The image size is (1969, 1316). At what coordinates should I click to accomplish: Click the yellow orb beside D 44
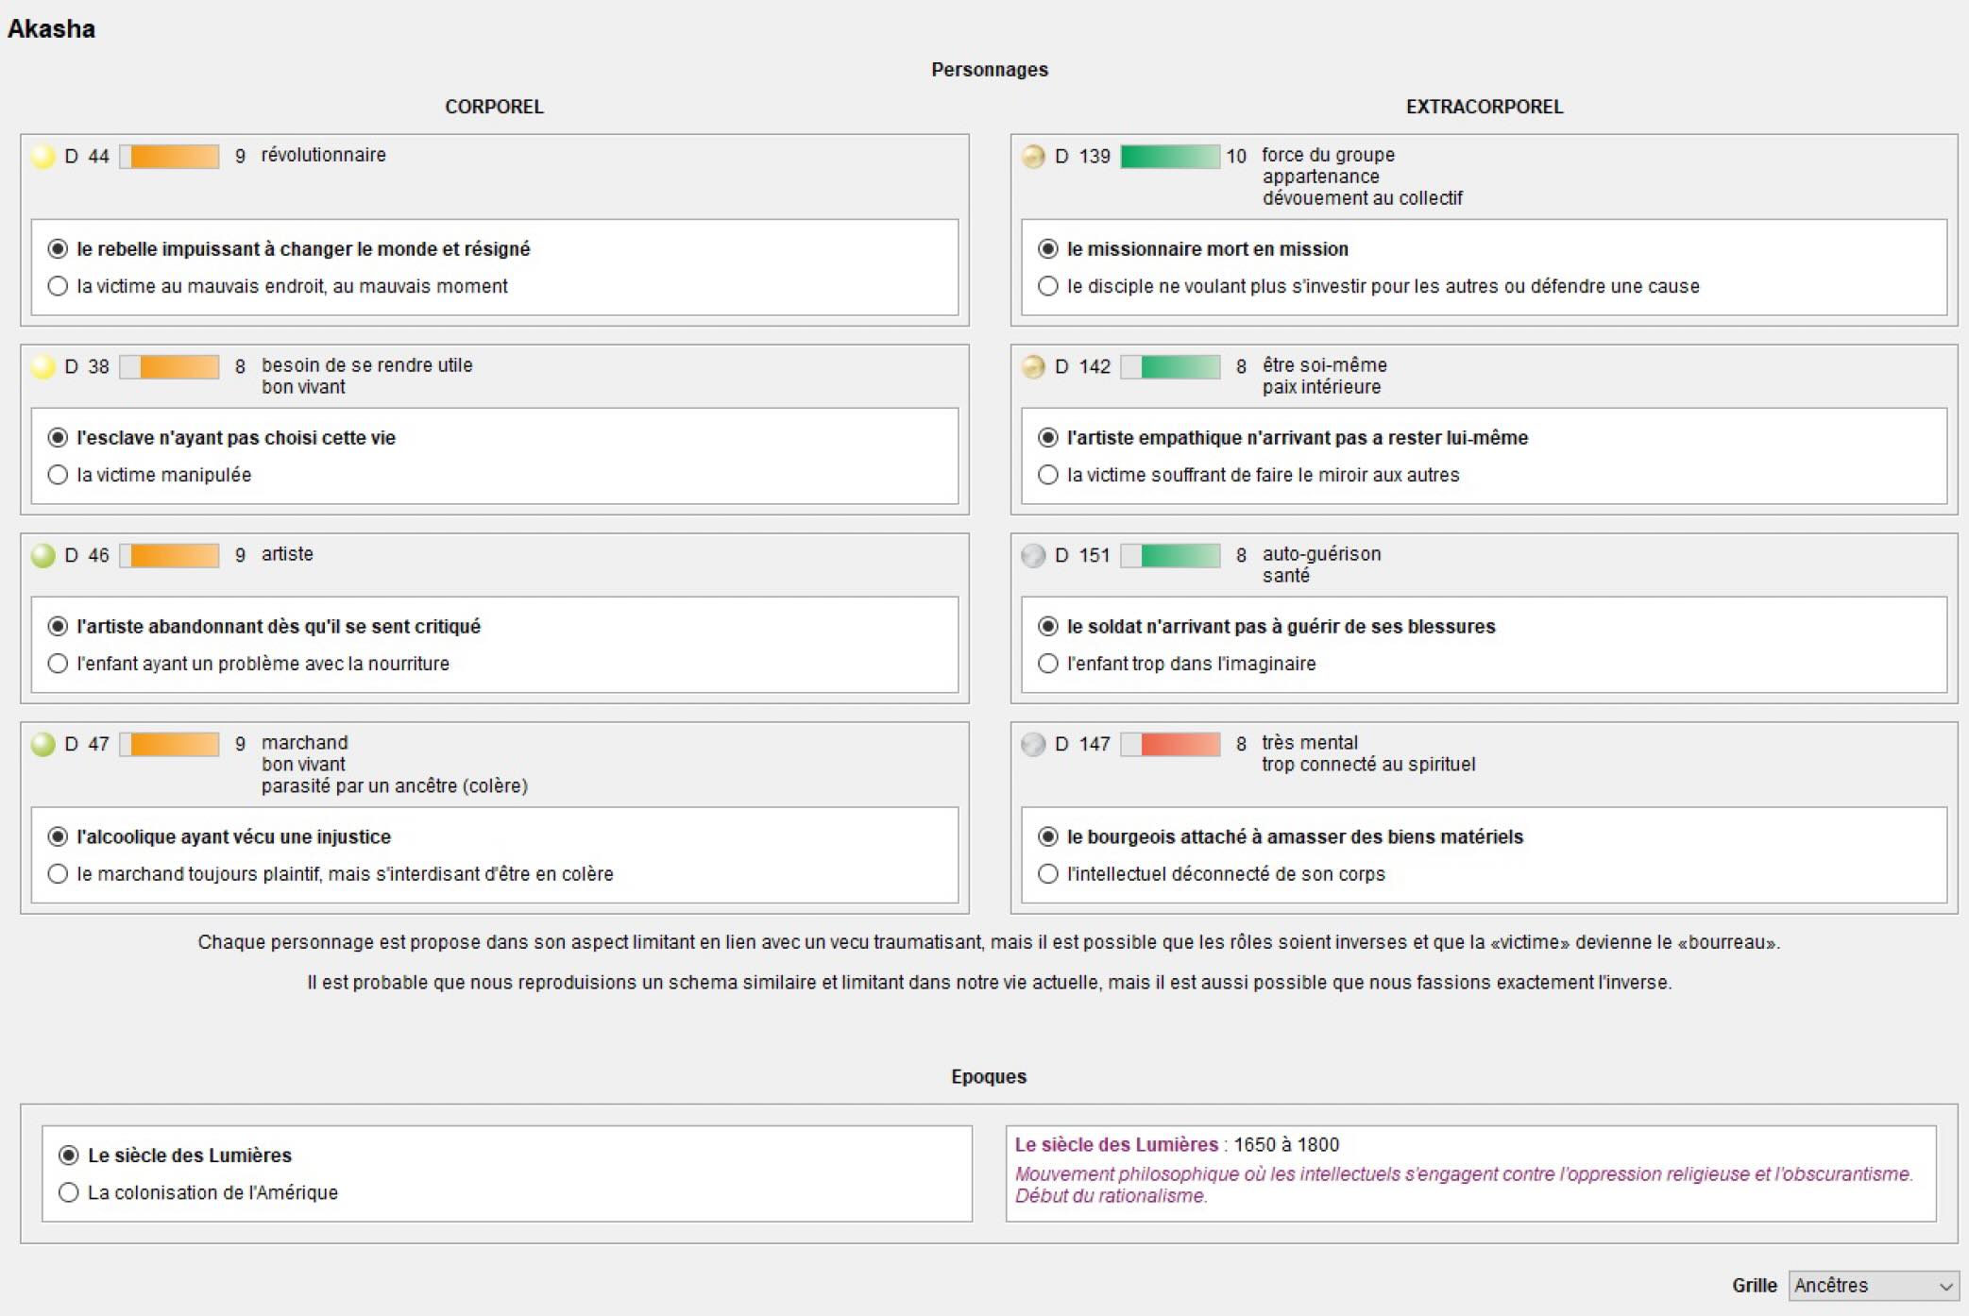[42, 157]
